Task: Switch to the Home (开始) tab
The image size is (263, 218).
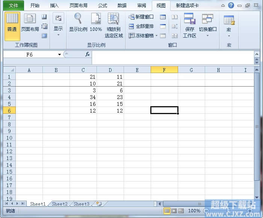Action: coord(35,6)
